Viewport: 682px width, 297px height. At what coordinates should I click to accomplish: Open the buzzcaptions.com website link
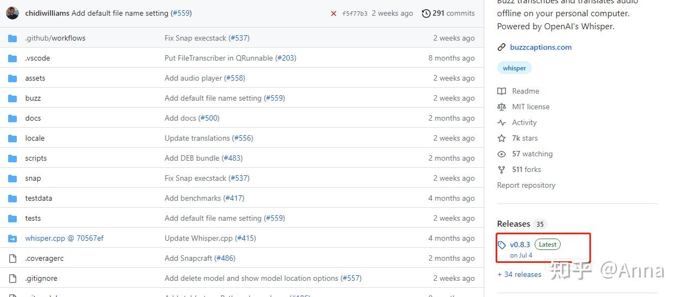541,48
